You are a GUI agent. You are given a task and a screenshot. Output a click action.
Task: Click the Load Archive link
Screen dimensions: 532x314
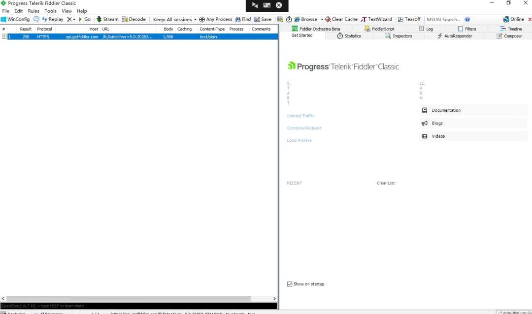(x=299, y=140)
